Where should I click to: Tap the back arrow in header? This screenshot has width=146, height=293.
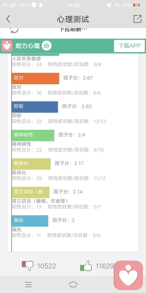(x=8, y=19)
